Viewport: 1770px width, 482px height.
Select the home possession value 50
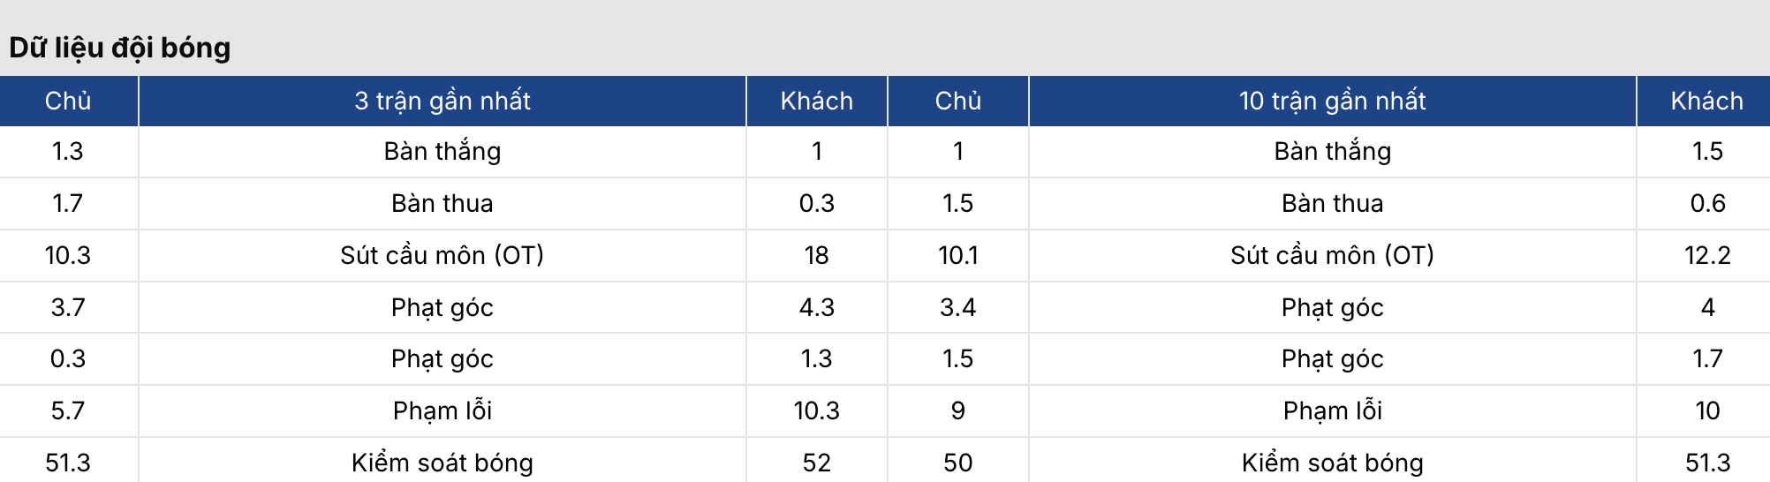coord(957,463)
